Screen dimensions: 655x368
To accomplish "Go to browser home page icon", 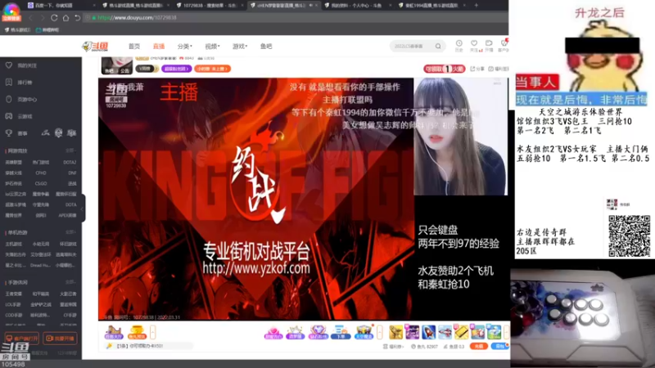I will (x=66, y=18).
